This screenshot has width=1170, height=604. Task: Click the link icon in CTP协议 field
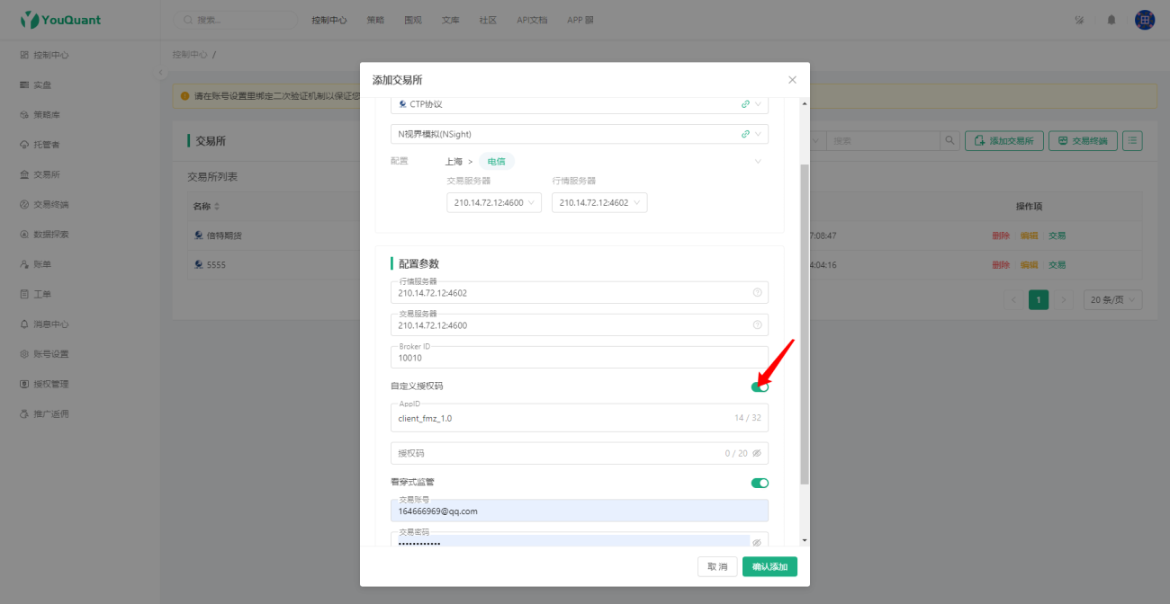click(745, 104)
